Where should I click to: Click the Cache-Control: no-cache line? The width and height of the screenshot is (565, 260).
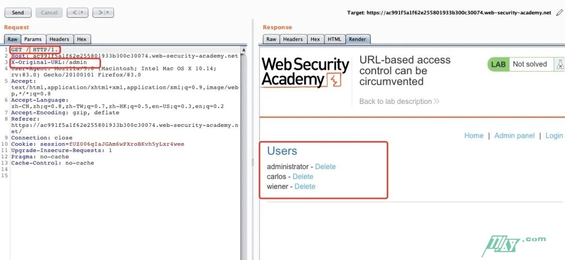click(53, 163)
